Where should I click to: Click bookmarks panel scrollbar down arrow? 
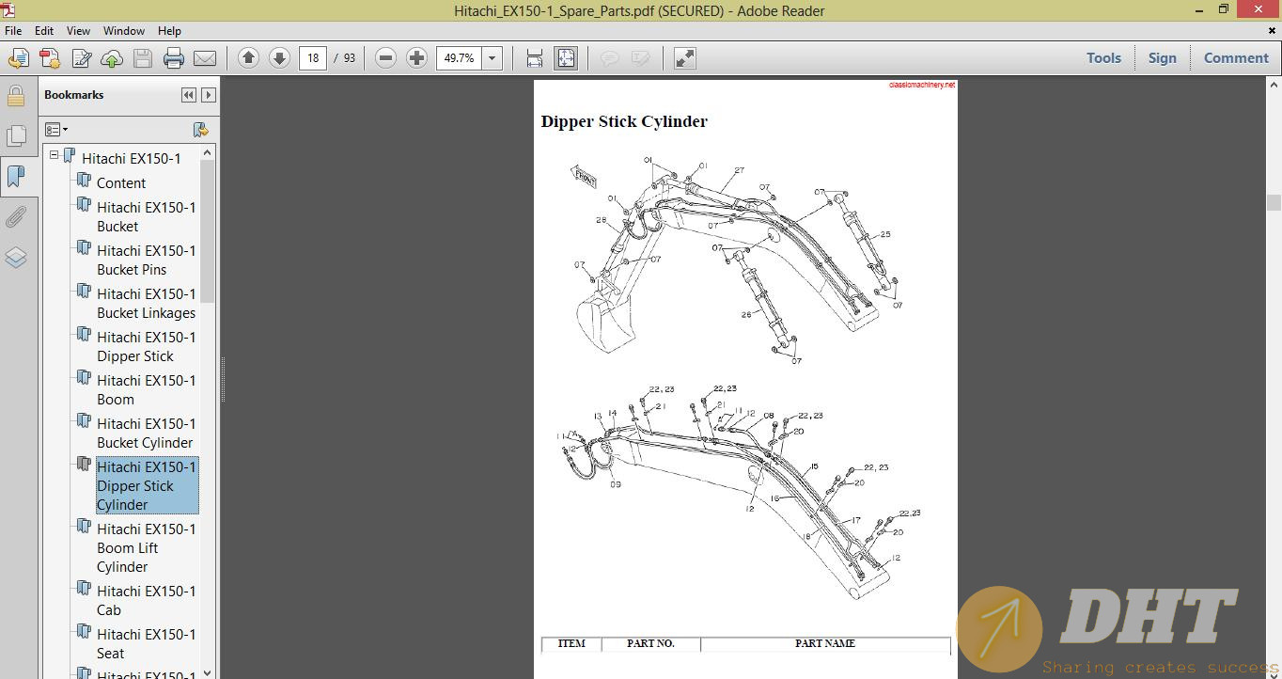click(209, 671)
